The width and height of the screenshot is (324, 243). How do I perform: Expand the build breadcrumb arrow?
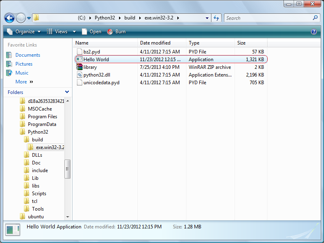(x=140, y=18)
